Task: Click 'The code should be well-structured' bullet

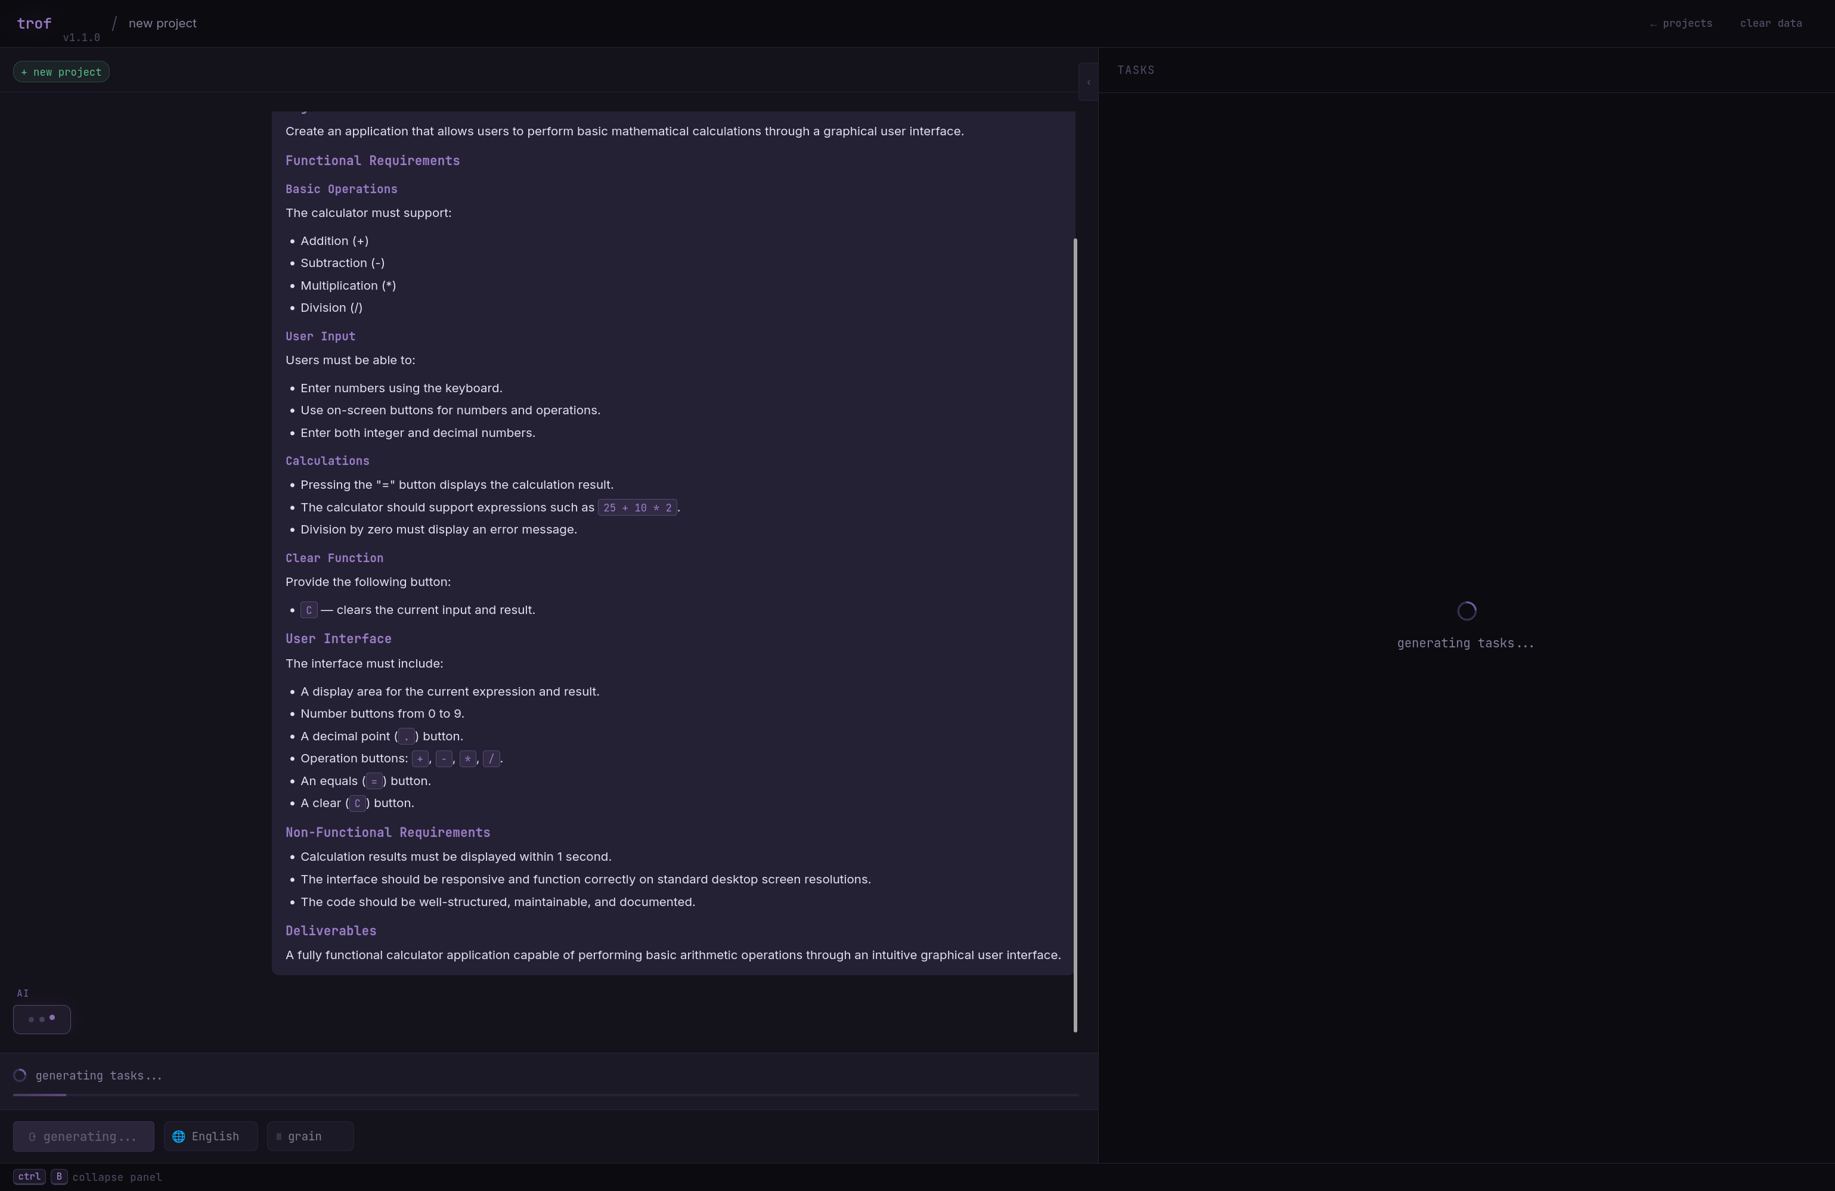Action: coord(498,902)
